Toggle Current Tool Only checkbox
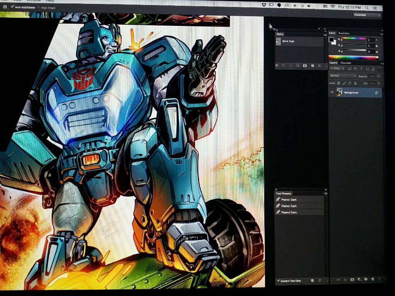This screenshot has width=395, height=296. coord(279,281)
